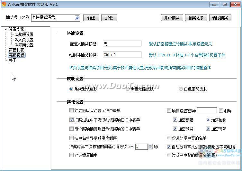Click the 加载 button
Image resolution: width=242 pixels, height=171 pixels.
109,18
